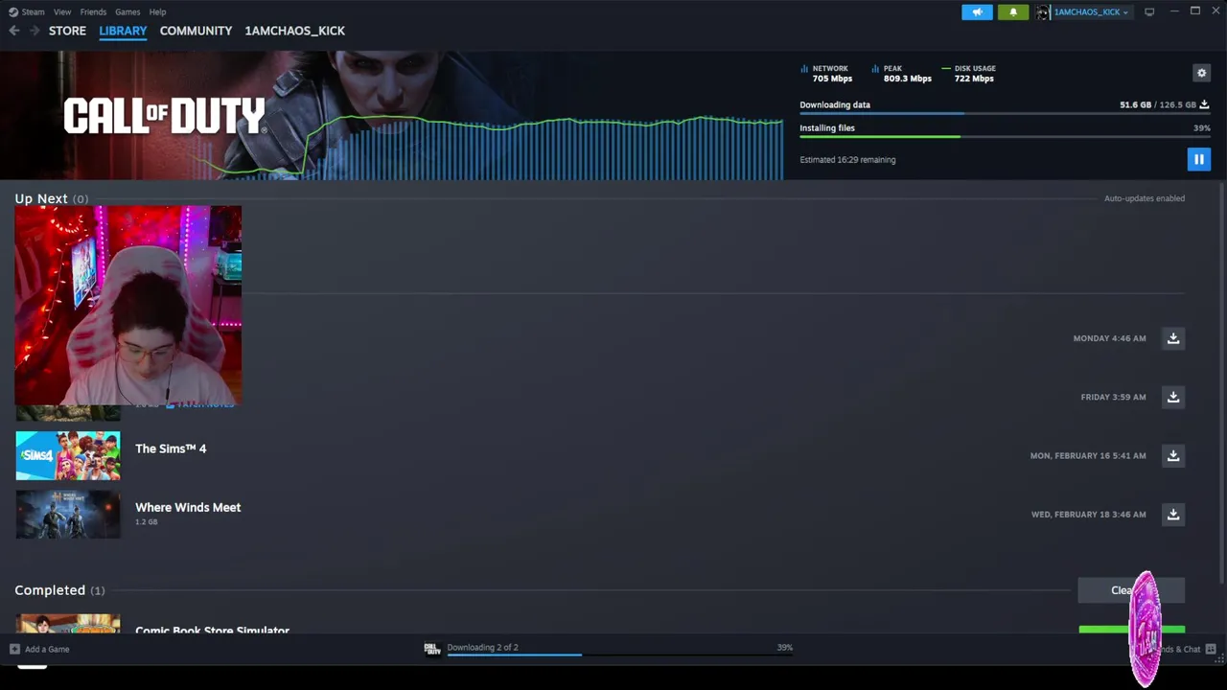This screenshot has height=690, width=1227.
Task: Click the DISK USAGE 722 Mbps statistic
Action: click(x=969, y=74)
